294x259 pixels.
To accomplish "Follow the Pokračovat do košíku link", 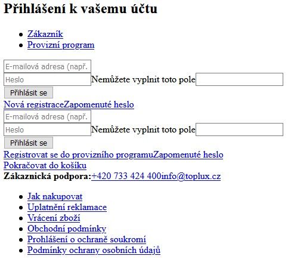I will coord(45,165).
